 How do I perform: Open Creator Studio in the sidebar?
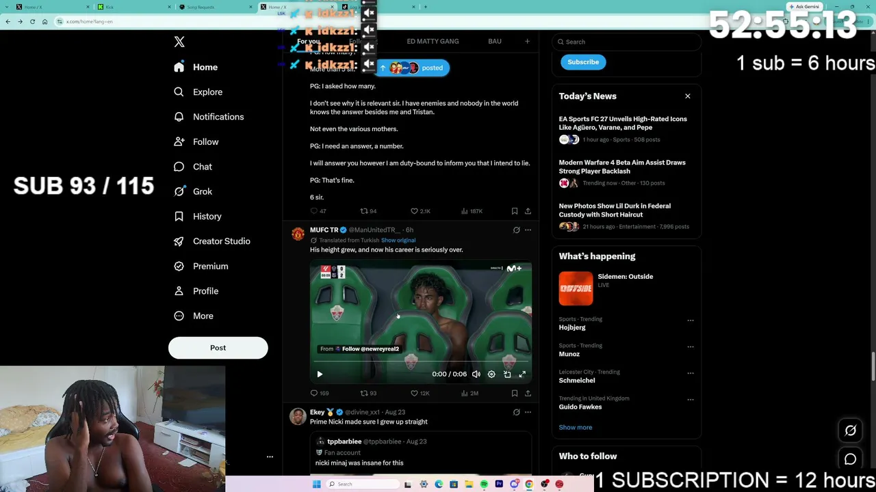(212, 241)
